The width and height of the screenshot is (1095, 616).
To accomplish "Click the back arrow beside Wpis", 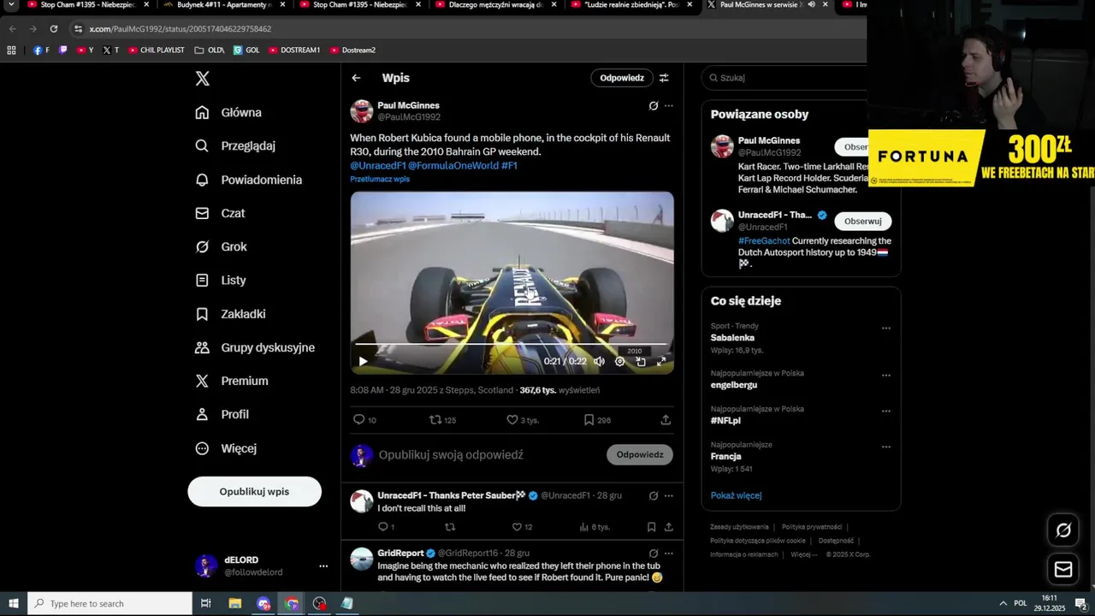I will tap(356, 78).
